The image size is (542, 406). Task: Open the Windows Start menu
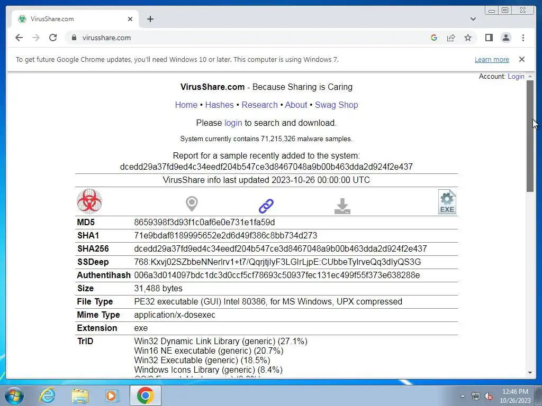pyautogui.click(x=14, y=395)
